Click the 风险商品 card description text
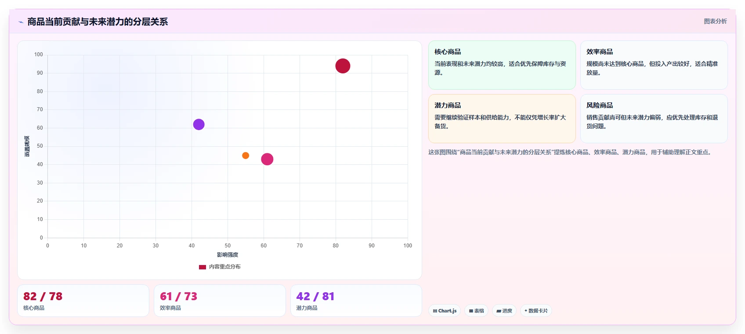 pos(652,122)
